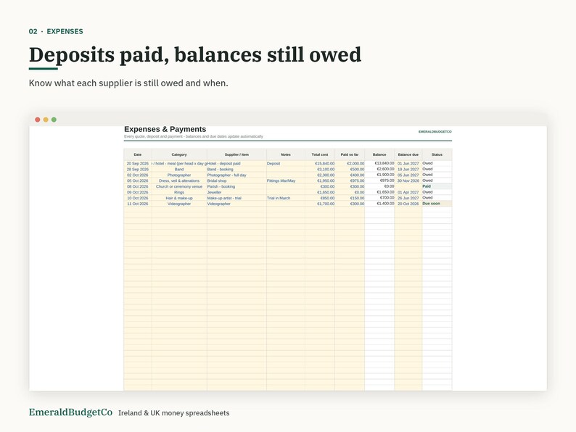Click the green maximize dot of the spreadsheet window
The height and width of the screenshot is (432, 576).
click(x=54, y=120)
